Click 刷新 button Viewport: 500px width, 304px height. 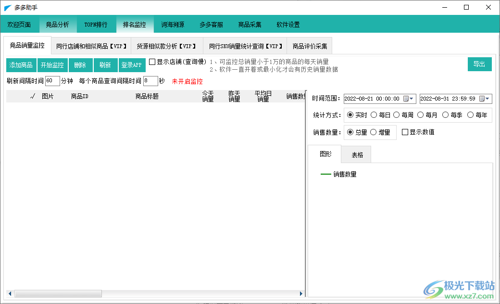pos(106,65)
